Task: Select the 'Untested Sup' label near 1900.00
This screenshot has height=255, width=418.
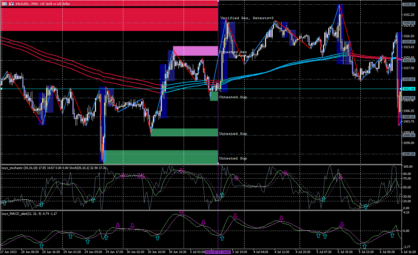Action: click(x=233, y=134)
